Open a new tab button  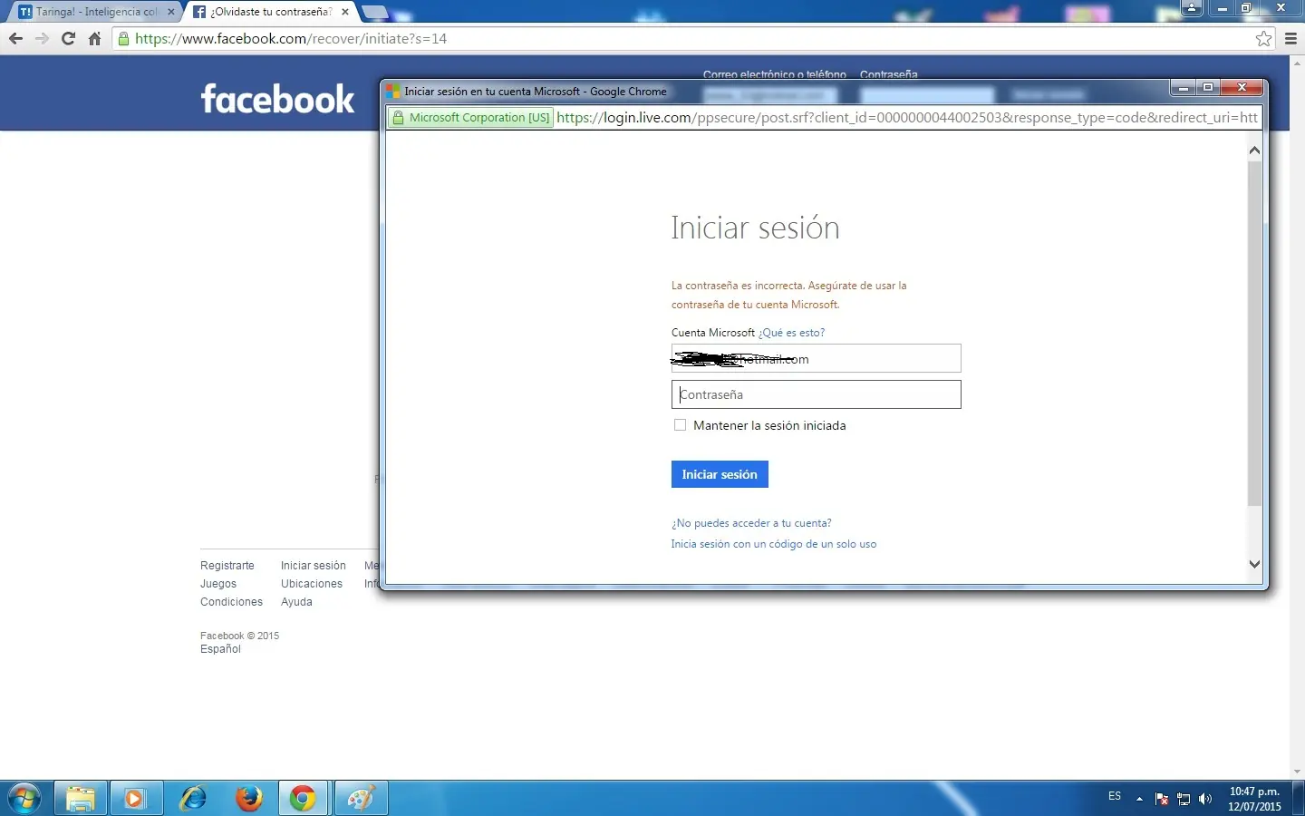point(374,12)
